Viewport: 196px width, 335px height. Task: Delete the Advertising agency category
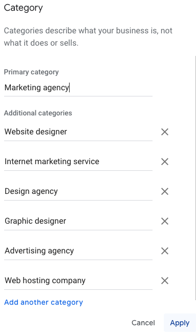(x=165, y=251)
